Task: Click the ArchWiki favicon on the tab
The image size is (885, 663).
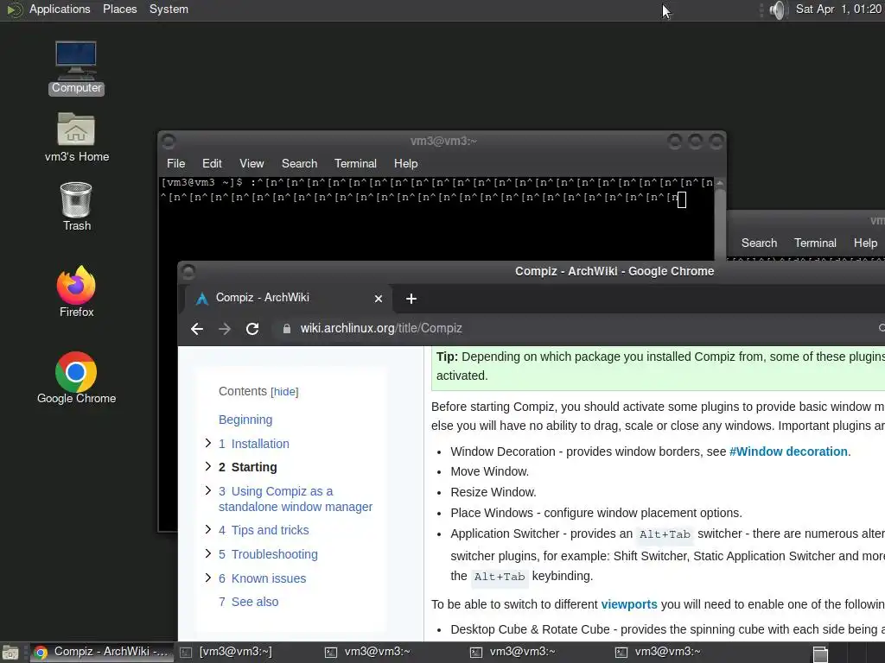Action: pos(202,298)
